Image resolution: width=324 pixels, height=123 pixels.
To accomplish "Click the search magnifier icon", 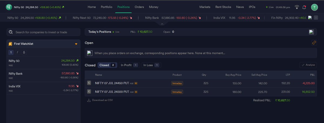I will click(x=11, y=32).
